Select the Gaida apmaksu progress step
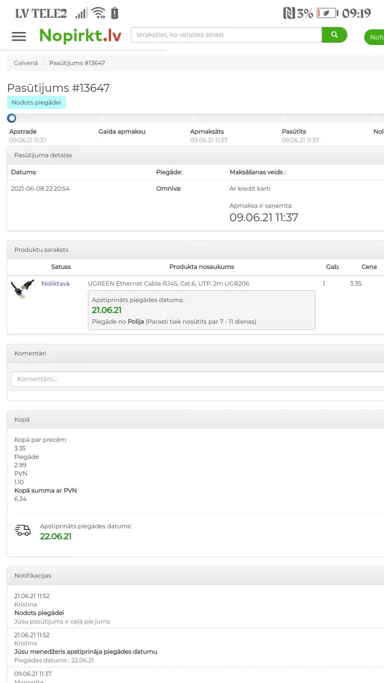Viewport: 384px width, 683px height. [x=122, y=131]
